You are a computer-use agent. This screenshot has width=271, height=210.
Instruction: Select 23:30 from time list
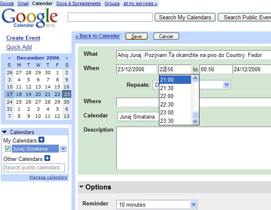click(175, 121)
